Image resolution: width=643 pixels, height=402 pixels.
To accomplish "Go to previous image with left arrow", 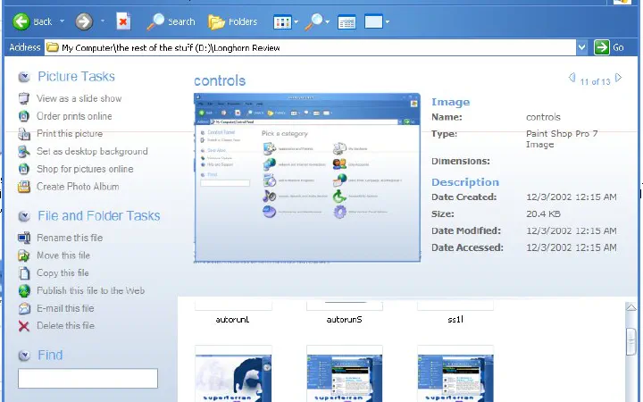I will pyautogui.click(x=572, y=78).
